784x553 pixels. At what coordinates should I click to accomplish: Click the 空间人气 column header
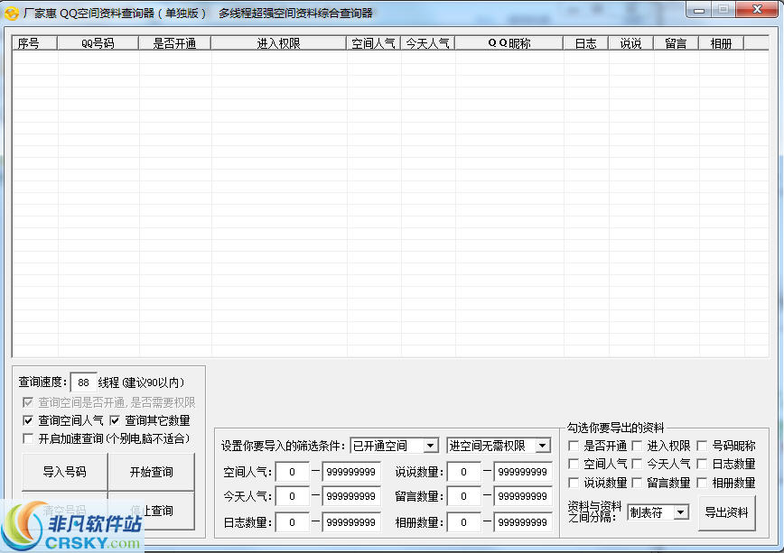pyautogui.click(x=374, y=43)
